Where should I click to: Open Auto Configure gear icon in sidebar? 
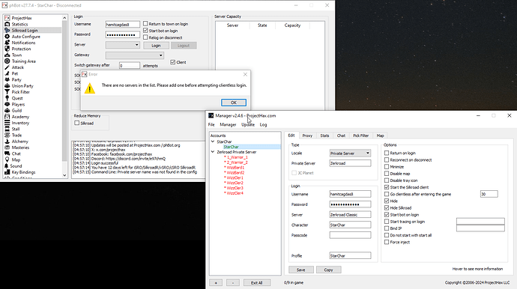7,37
